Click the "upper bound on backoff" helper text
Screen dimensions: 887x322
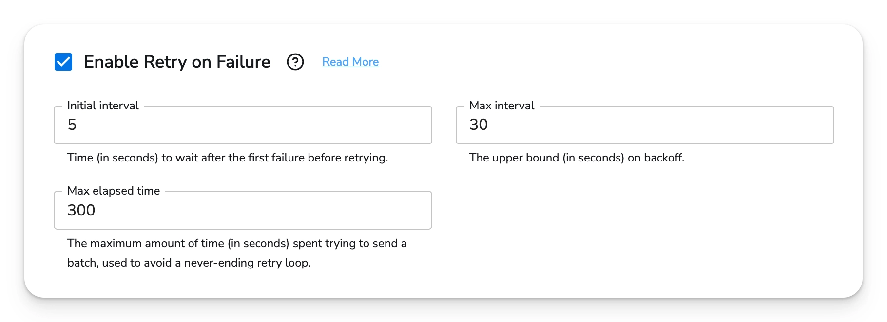pyautogui.click(x=577, y=158)
